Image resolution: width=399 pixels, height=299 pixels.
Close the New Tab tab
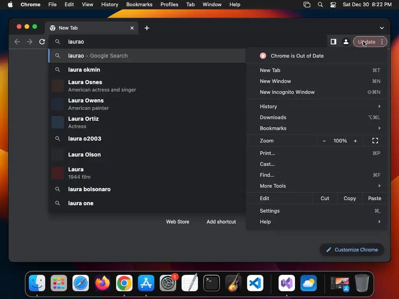pyautogui.click(x=132, y=28)
